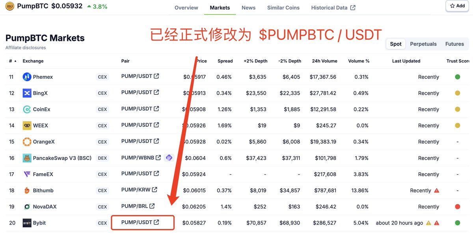Viewport: 473px width, 234px height.
Task: Click the spread value 1.69%
Action: pyautogui.click(x=224, y=125)
